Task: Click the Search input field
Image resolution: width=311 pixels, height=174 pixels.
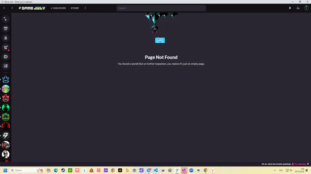Action: point(161,8)
